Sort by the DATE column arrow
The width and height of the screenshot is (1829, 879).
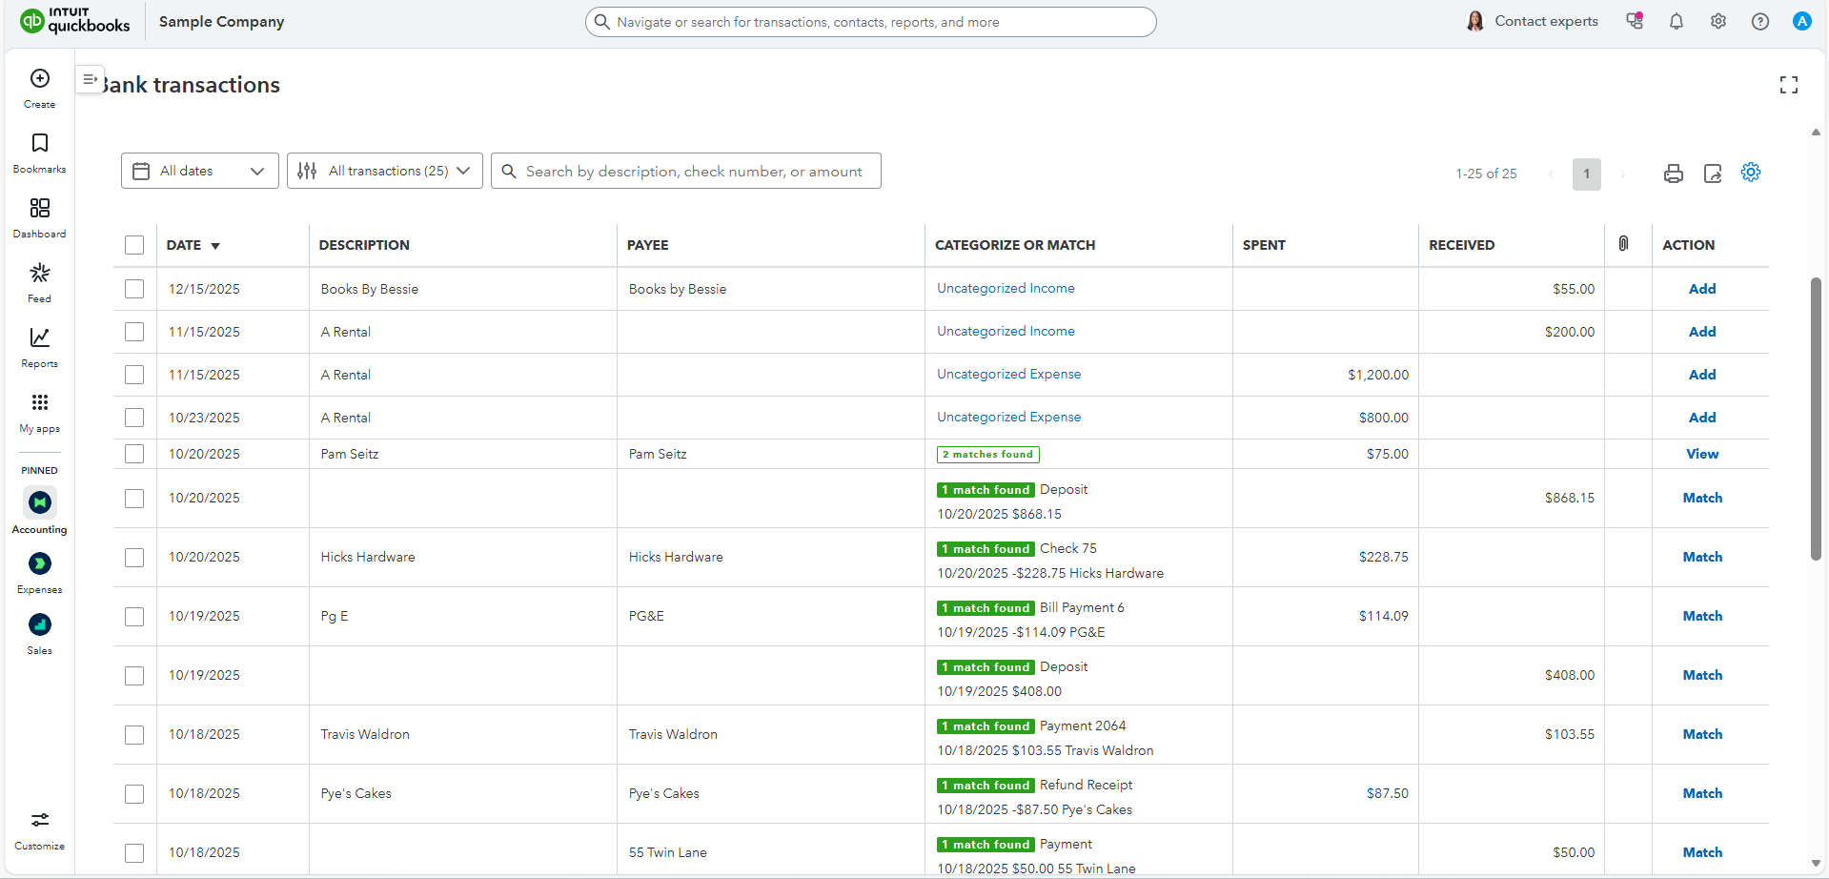[215, 246]
